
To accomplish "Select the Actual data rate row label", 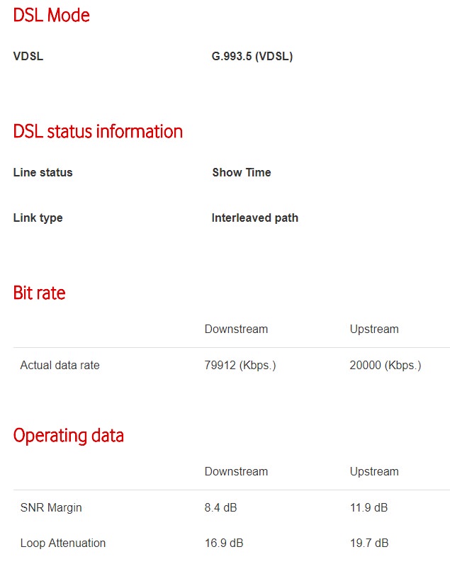I will point(60,365).
